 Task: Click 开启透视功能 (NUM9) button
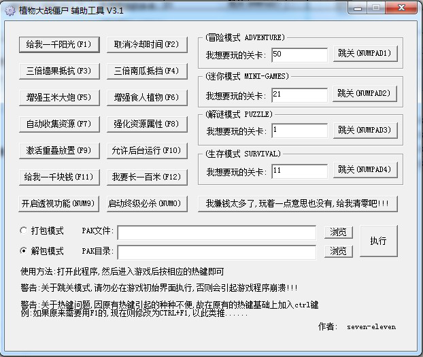58,204
